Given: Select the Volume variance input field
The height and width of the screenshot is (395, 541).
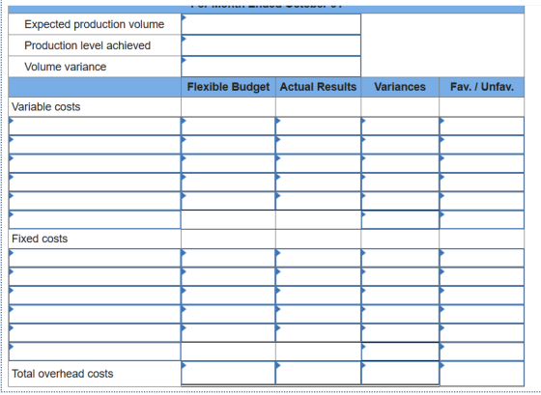Looking at the screenshot, I should tap(270, 67).
